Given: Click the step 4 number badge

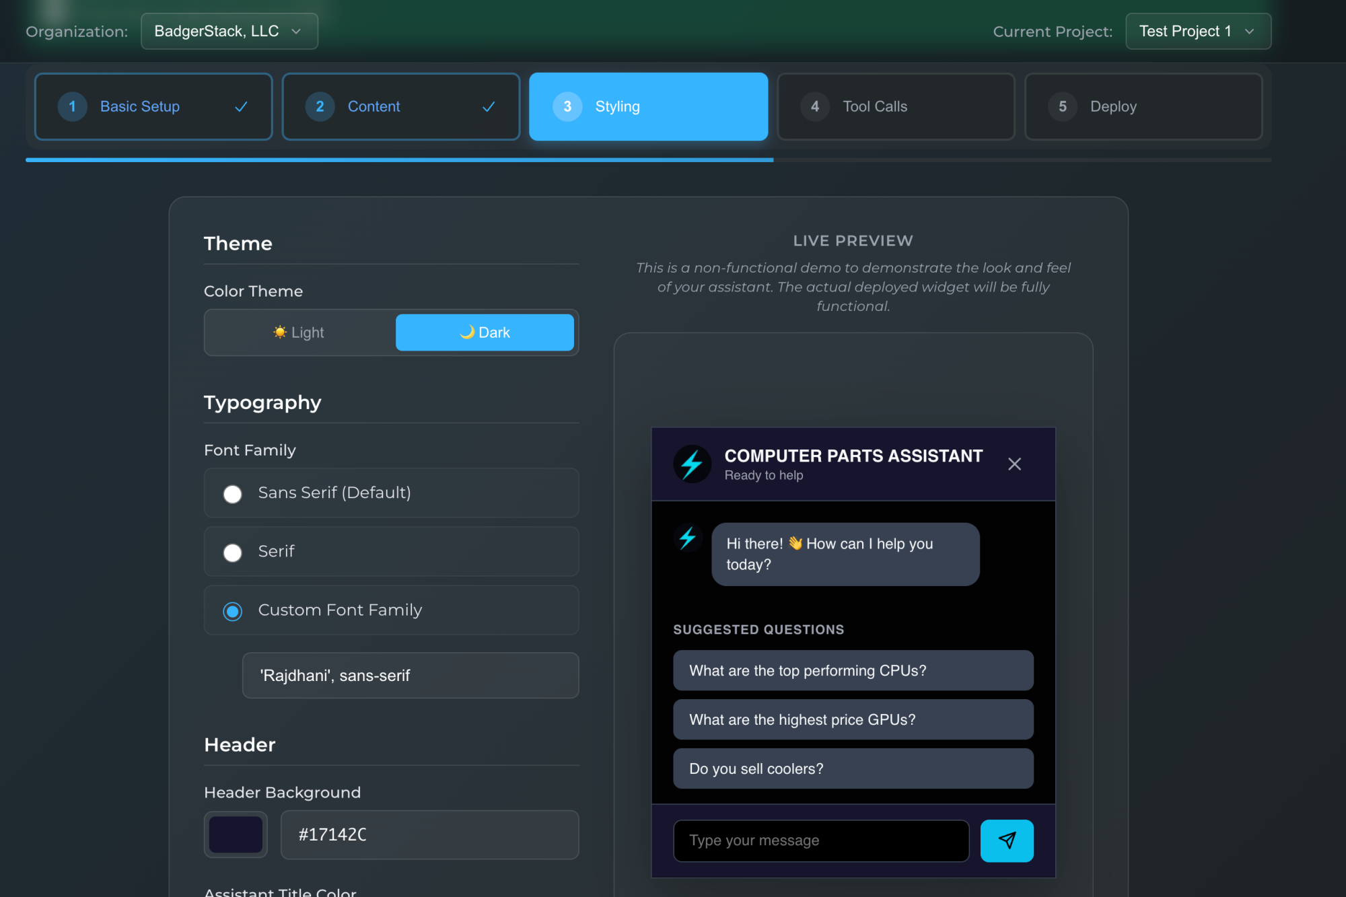Looking at the screenshot, I should (x=815, y=106).
